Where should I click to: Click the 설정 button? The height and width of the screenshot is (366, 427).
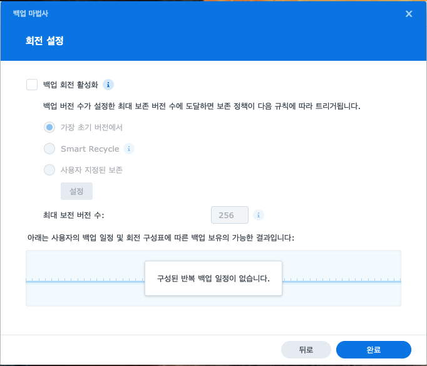click(x=76, y=191)
